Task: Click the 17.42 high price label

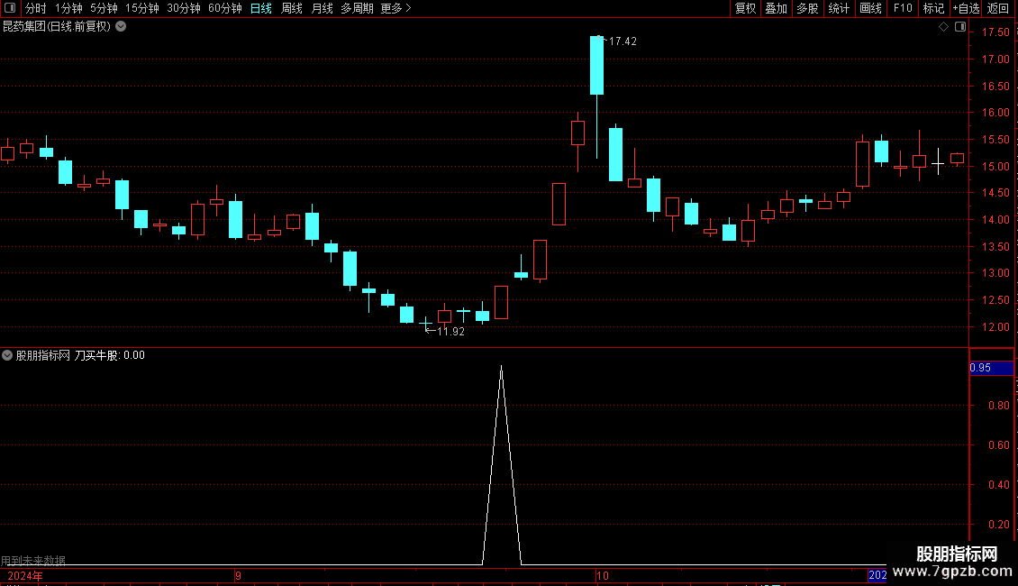Action: (622, 41)
